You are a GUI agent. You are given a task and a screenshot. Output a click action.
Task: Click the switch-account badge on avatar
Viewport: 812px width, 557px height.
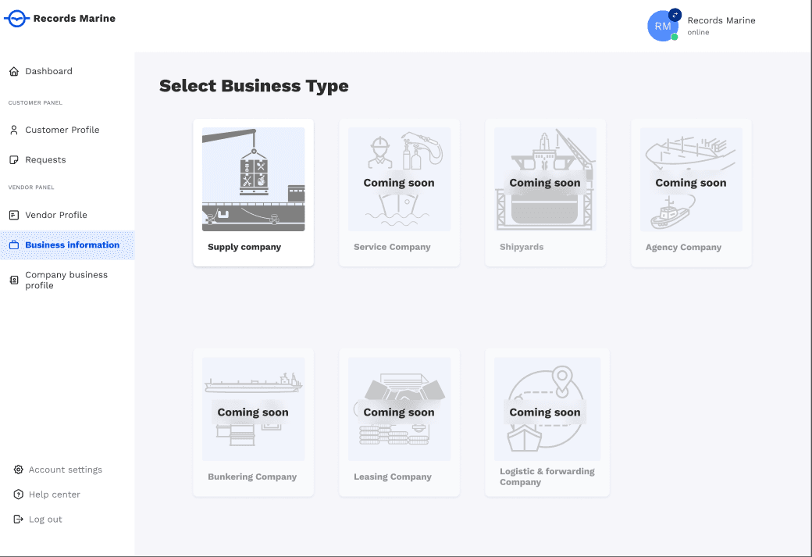[675, 15]
